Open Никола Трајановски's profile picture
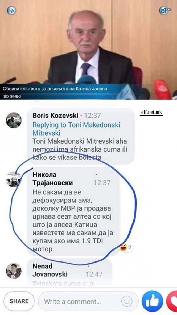 click(x=14, y=179)
